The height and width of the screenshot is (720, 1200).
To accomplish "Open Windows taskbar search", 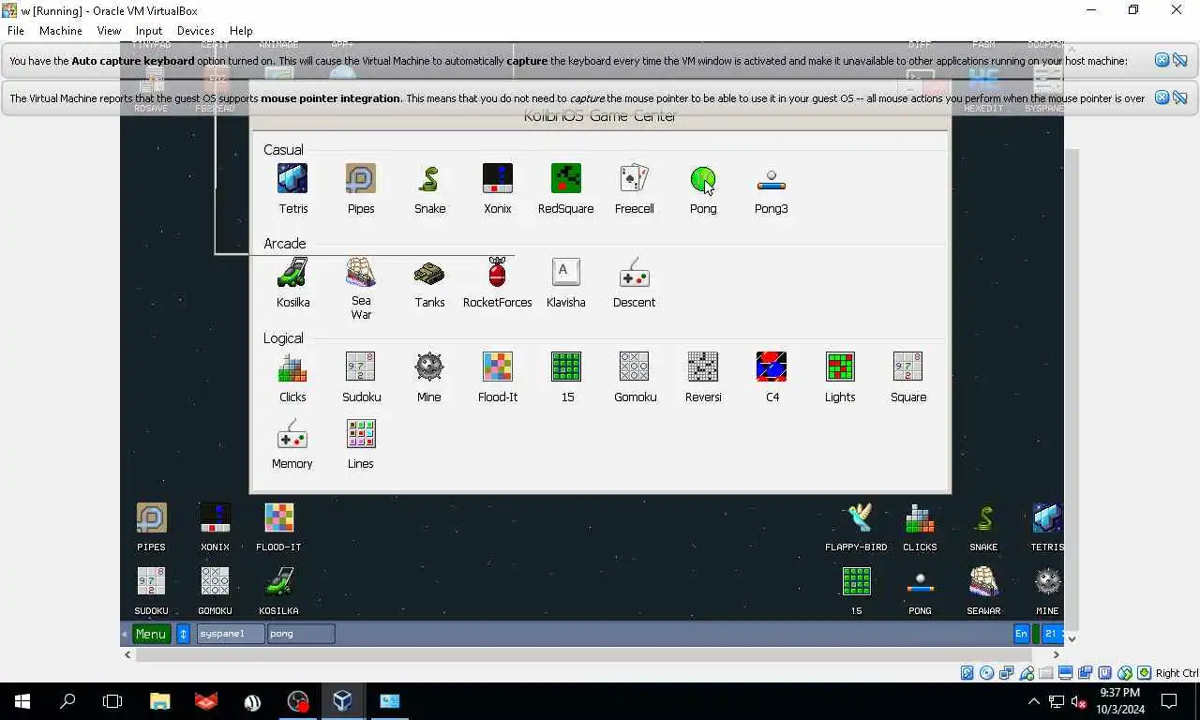I will click(x=67, y=701).
